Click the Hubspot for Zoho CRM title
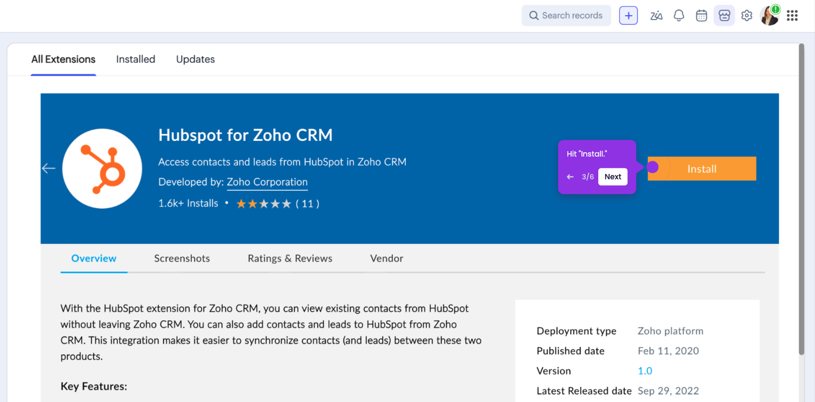Viewport: 815px width, 402px height. [245, 135]
